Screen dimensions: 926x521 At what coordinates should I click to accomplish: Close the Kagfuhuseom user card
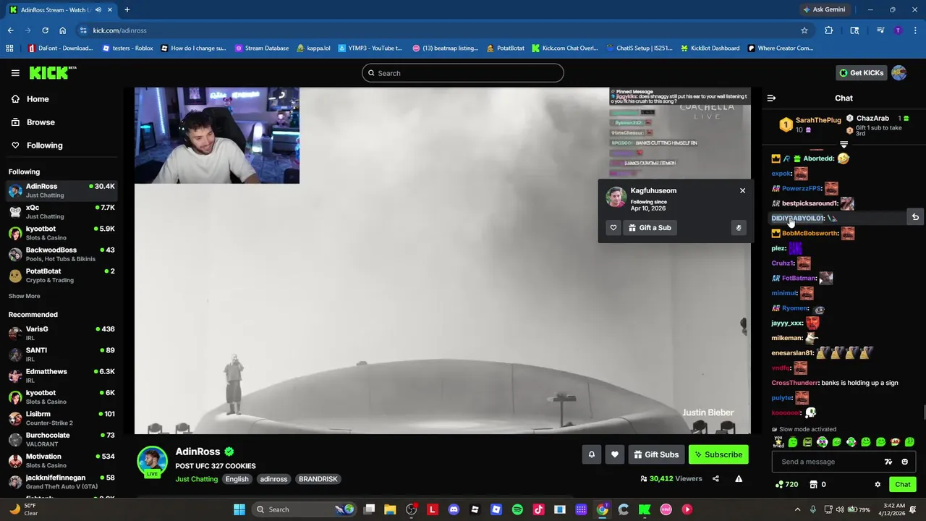[742, 190]
